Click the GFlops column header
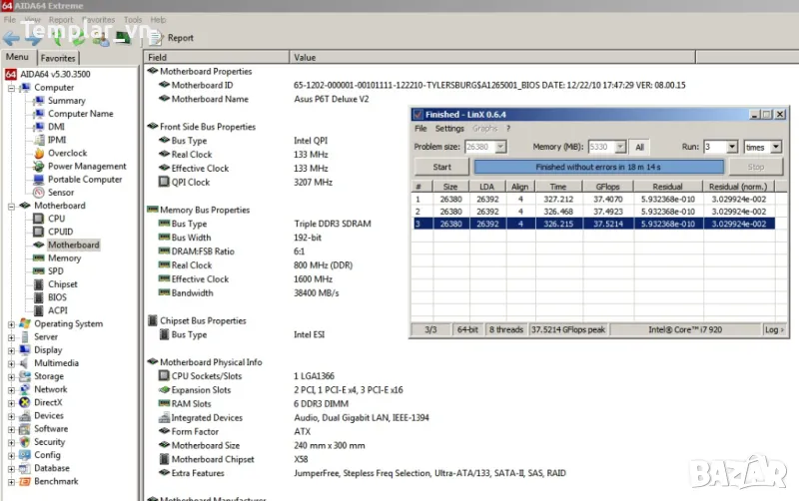799x501 pixels. pyautogui.click(x=608, y=186)
